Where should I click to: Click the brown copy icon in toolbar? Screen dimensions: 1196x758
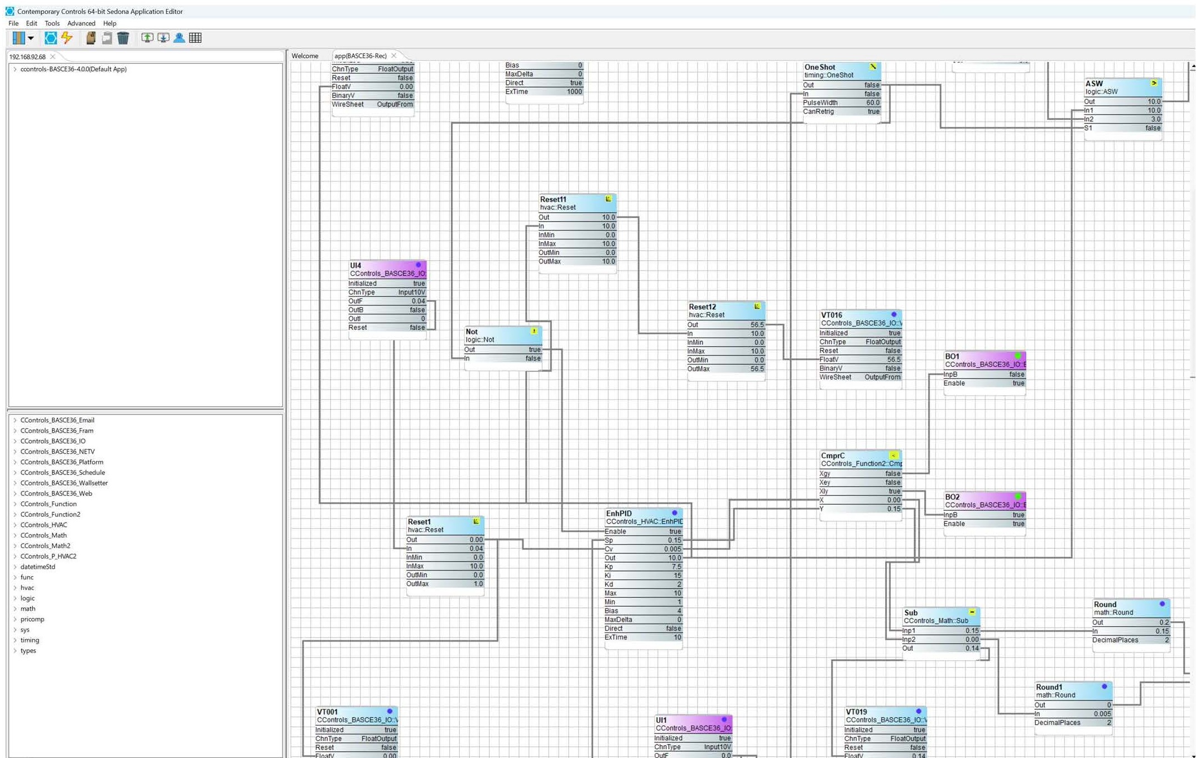[90, 38]
